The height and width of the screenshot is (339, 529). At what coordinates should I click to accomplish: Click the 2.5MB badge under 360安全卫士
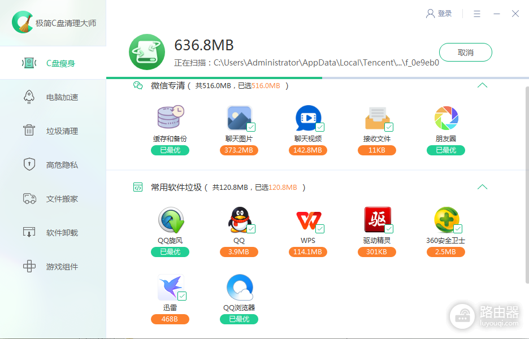coord(446,252)
